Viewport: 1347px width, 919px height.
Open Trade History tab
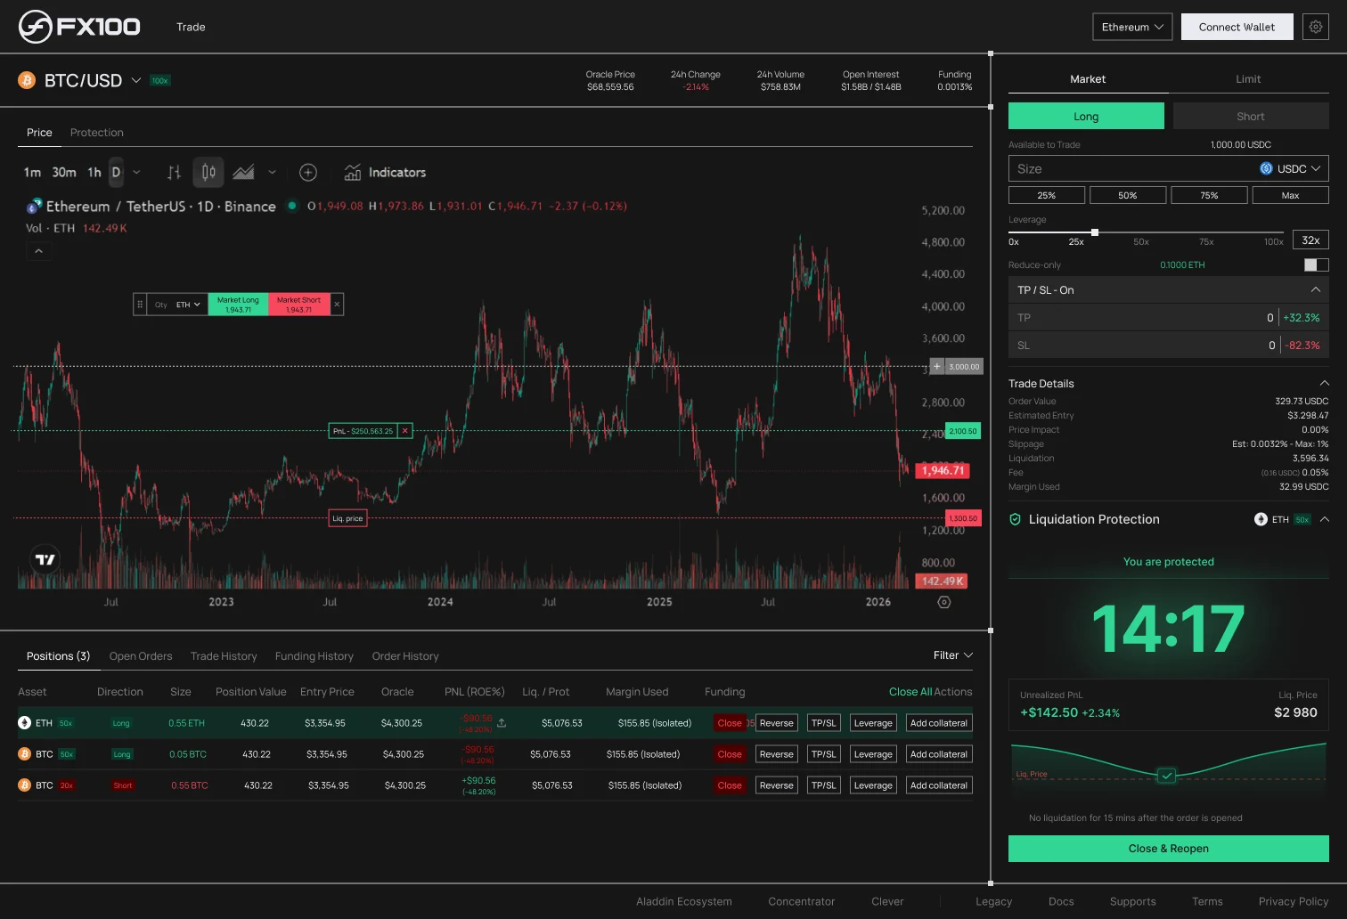(x=224, y=656)
